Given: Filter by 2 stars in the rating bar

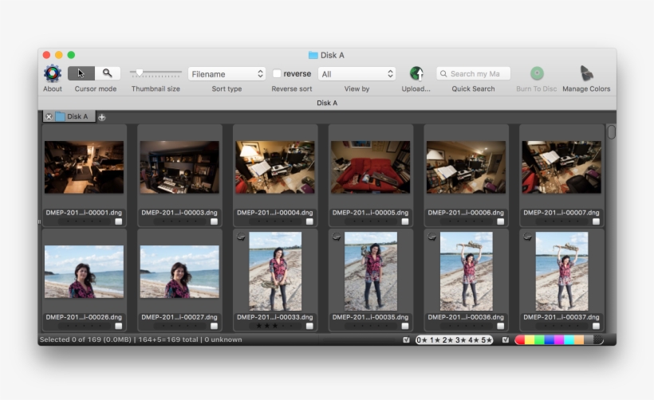Looking at the screenshot, I should (447, 340).
